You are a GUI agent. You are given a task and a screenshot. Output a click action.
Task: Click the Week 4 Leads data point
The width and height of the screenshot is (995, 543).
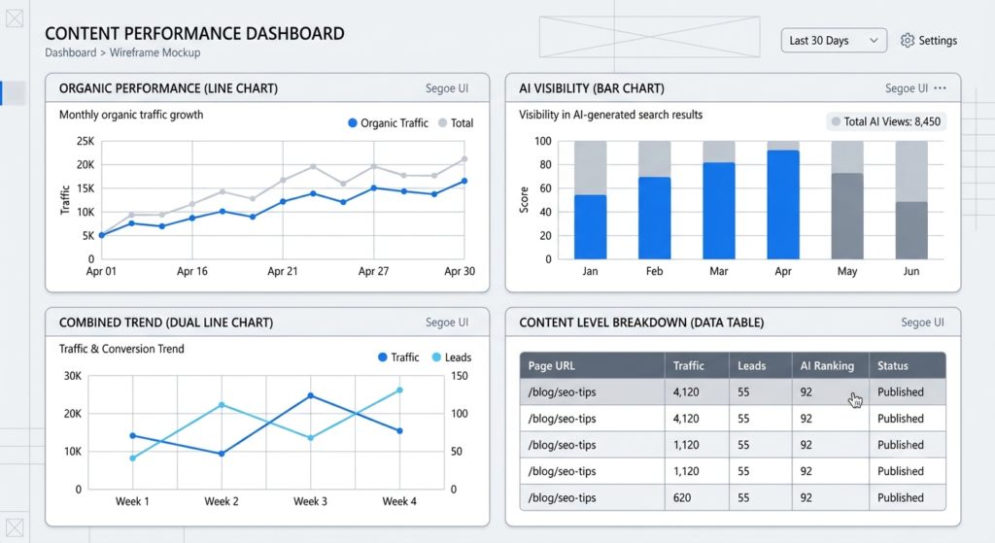399,390
